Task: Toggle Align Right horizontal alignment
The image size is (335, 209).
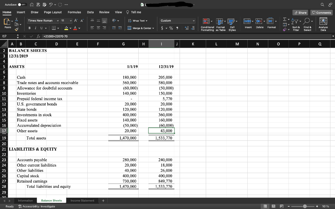Action: point(104,28)
